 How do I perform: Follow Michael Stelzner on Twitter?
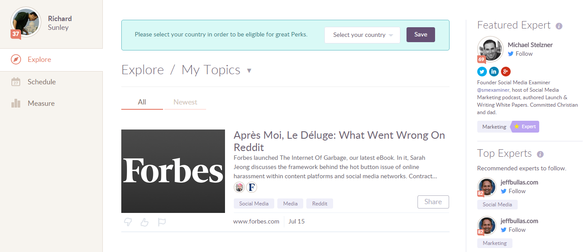click(520, 54)
